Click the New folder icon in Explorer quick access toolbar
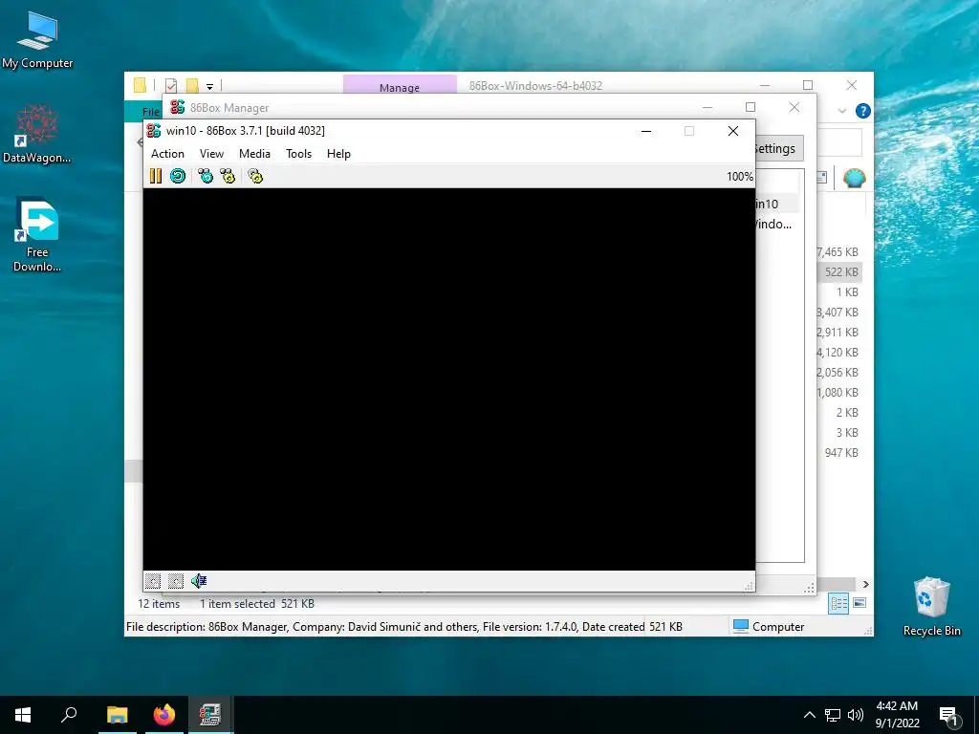Screen dimensions: 979x734 [191, 85]
